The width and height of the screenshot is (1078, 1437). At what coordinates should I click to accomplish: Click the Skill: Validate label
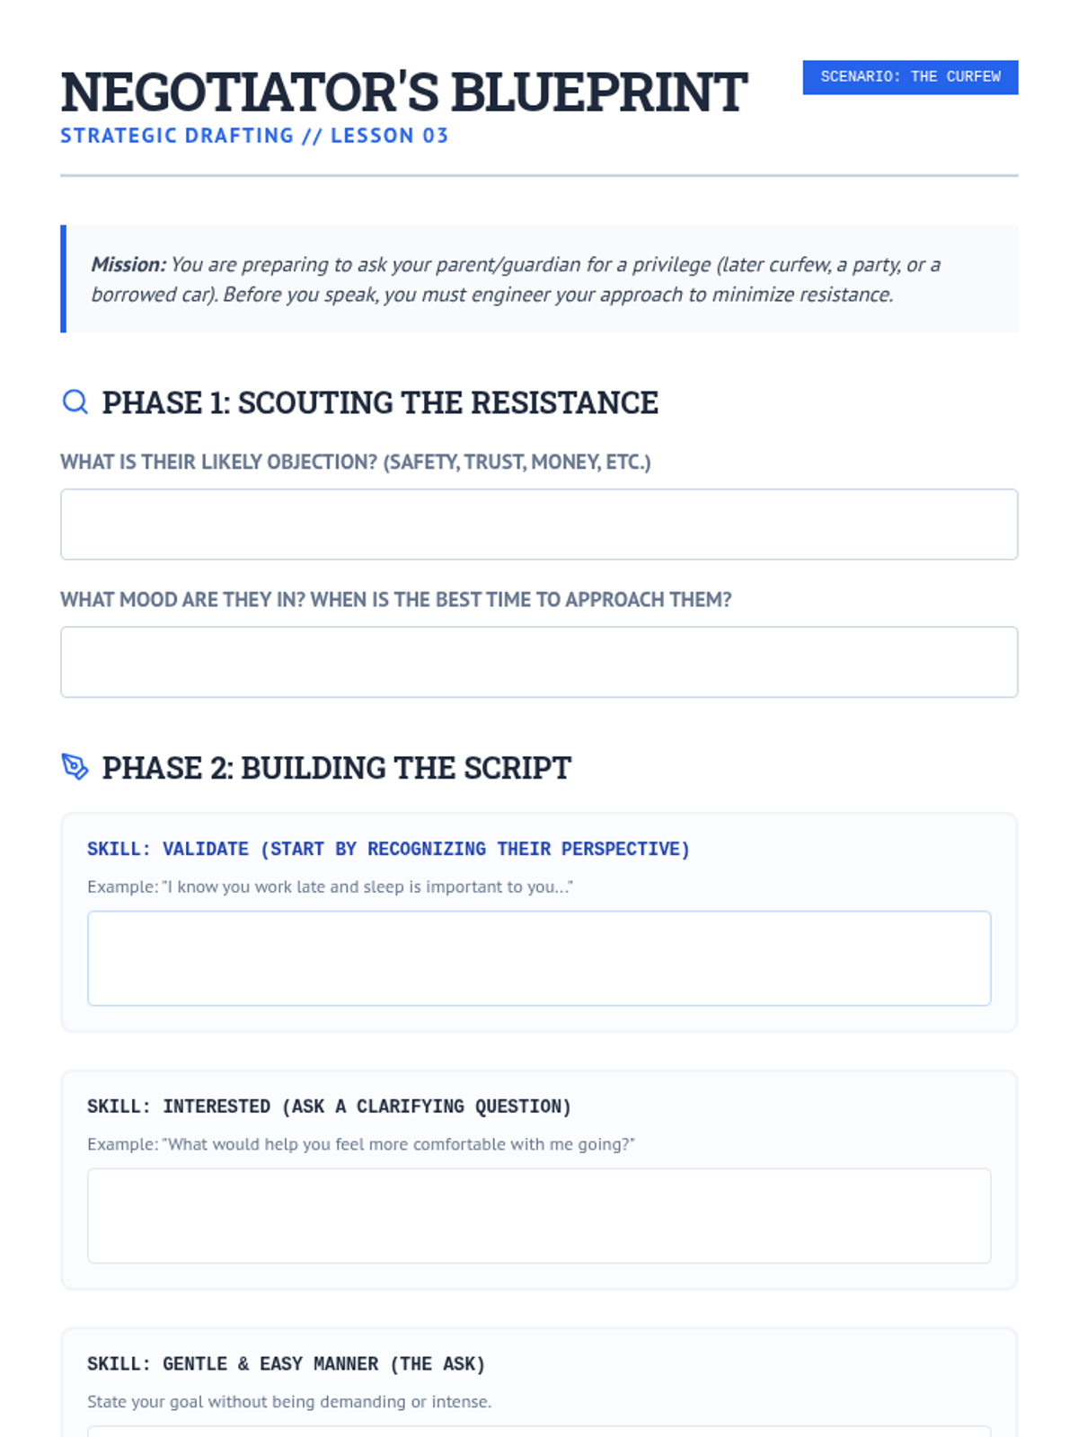[388, 849]
